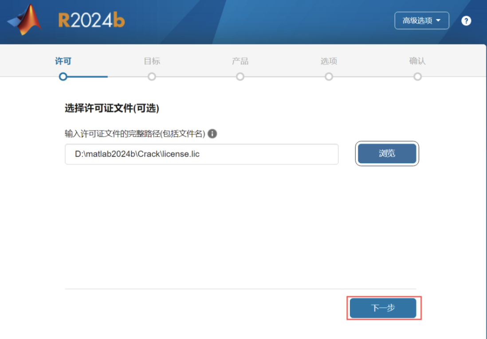
Task: Click the 产品 progress step circle
Action: tap(240, 77)
